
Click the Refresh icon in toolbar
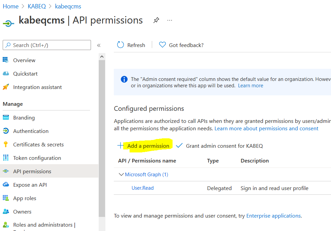[120, 45]
